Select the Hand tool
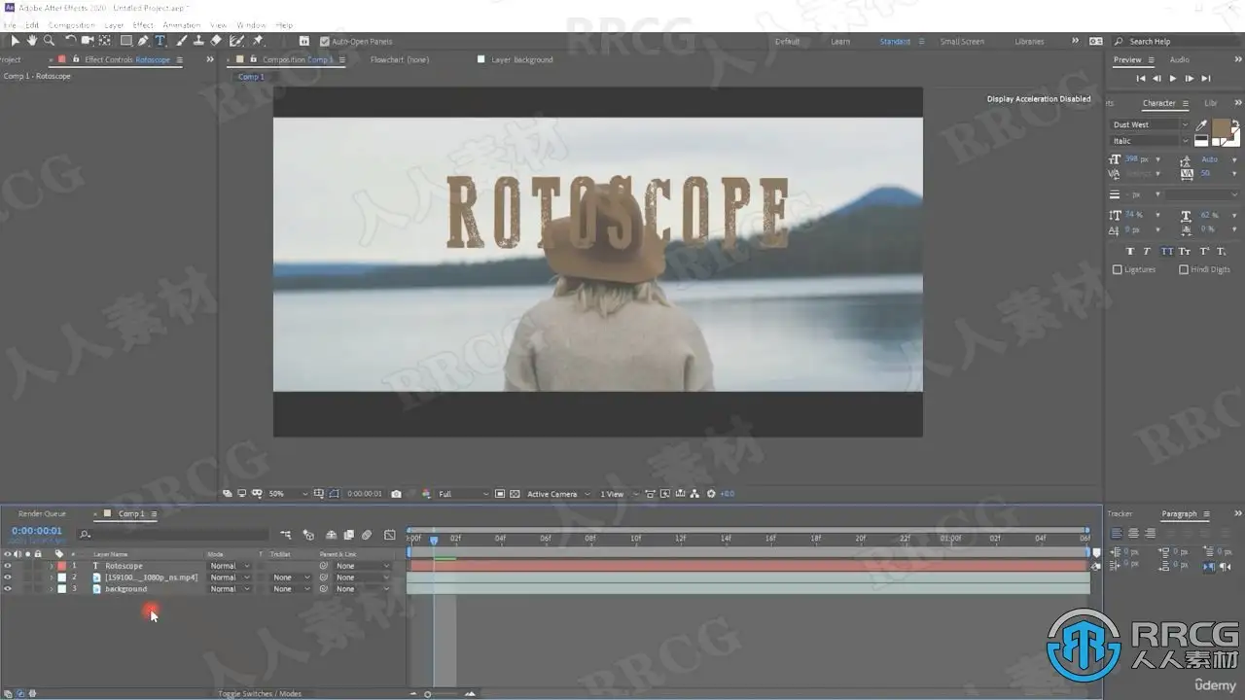The image size is (1245, 700). pyautogui.click(x=31, y=41)
